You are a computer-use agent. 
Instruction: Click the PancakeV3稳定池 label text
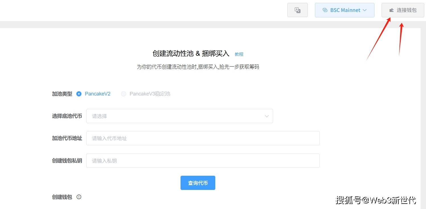pos(149,94)
